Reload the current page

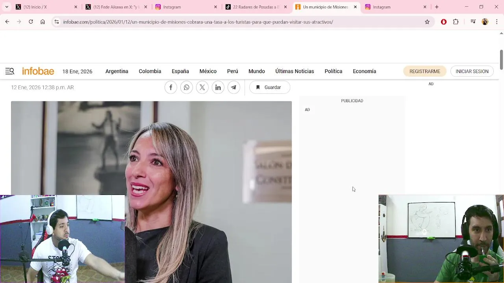coord(31,22)
